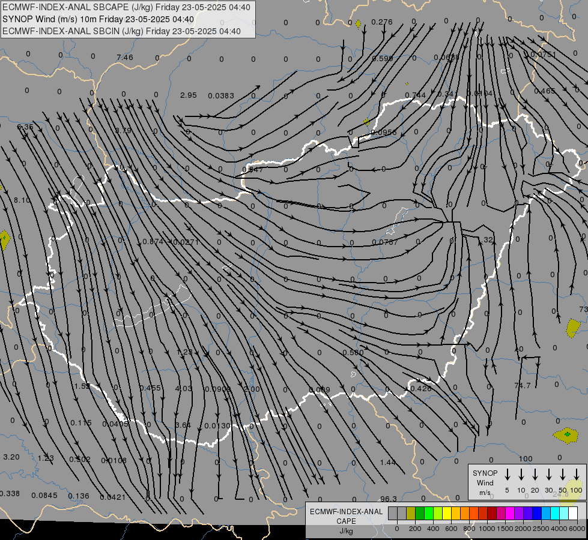
Task: Click the 0.115 value on the map
Action: tap(81, 423)
